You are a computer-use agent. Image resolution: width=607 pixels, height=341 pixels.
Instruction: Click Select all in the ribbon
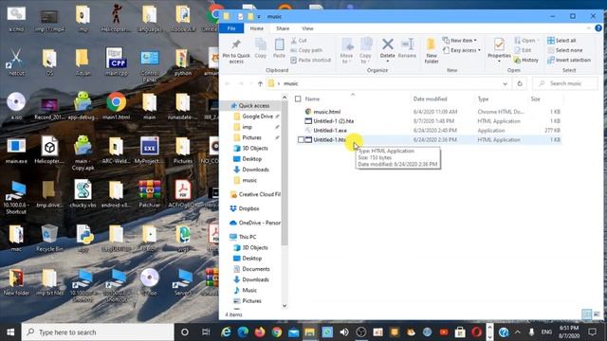pyautogui.click(x=561, y=40)
